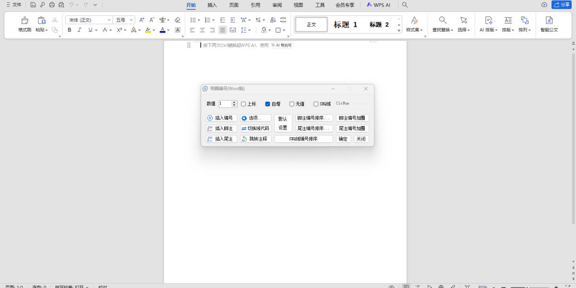Click the 插入脚注 insert footnote button

click(221, 128)
